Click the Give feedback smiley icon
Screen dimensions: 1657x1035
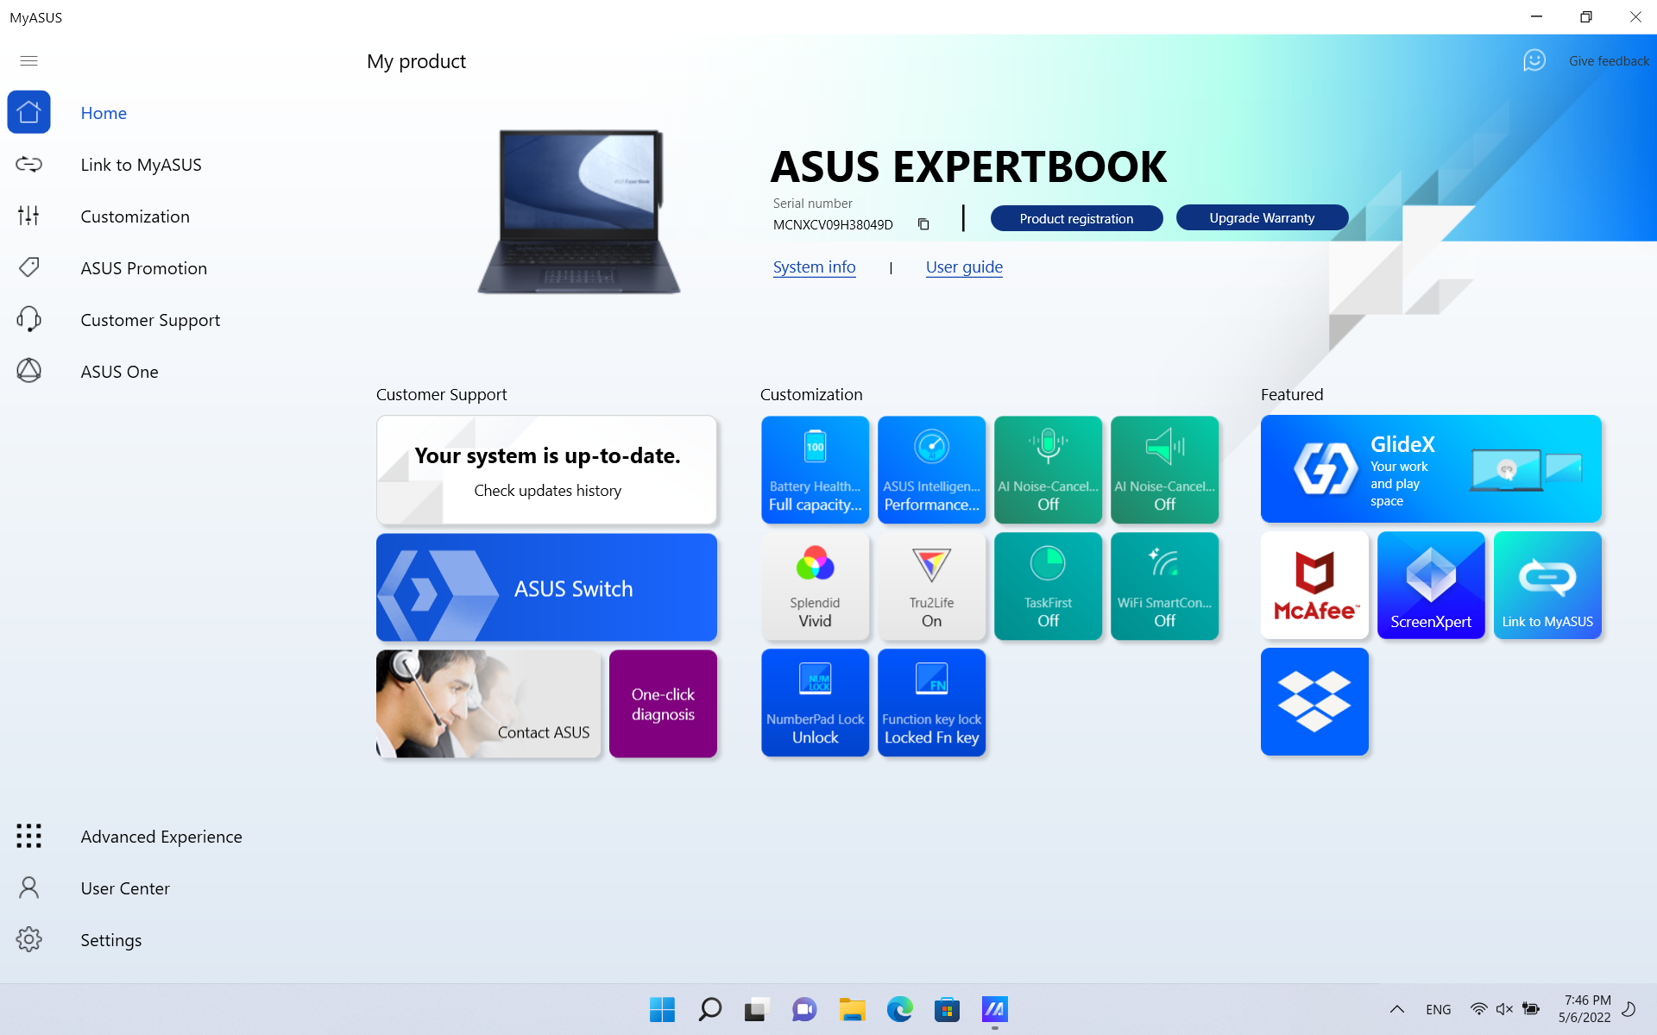coord(1534,60)
